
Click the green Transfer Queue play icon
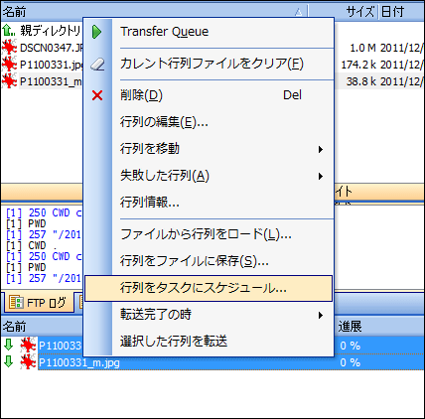coord(96,32)
